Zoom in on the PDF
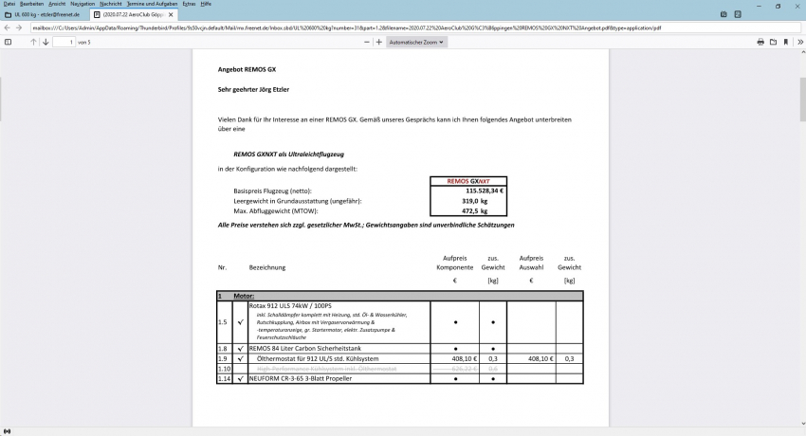Image resolution: width=806 pixels, height=436 pixels. pos(379,42)
